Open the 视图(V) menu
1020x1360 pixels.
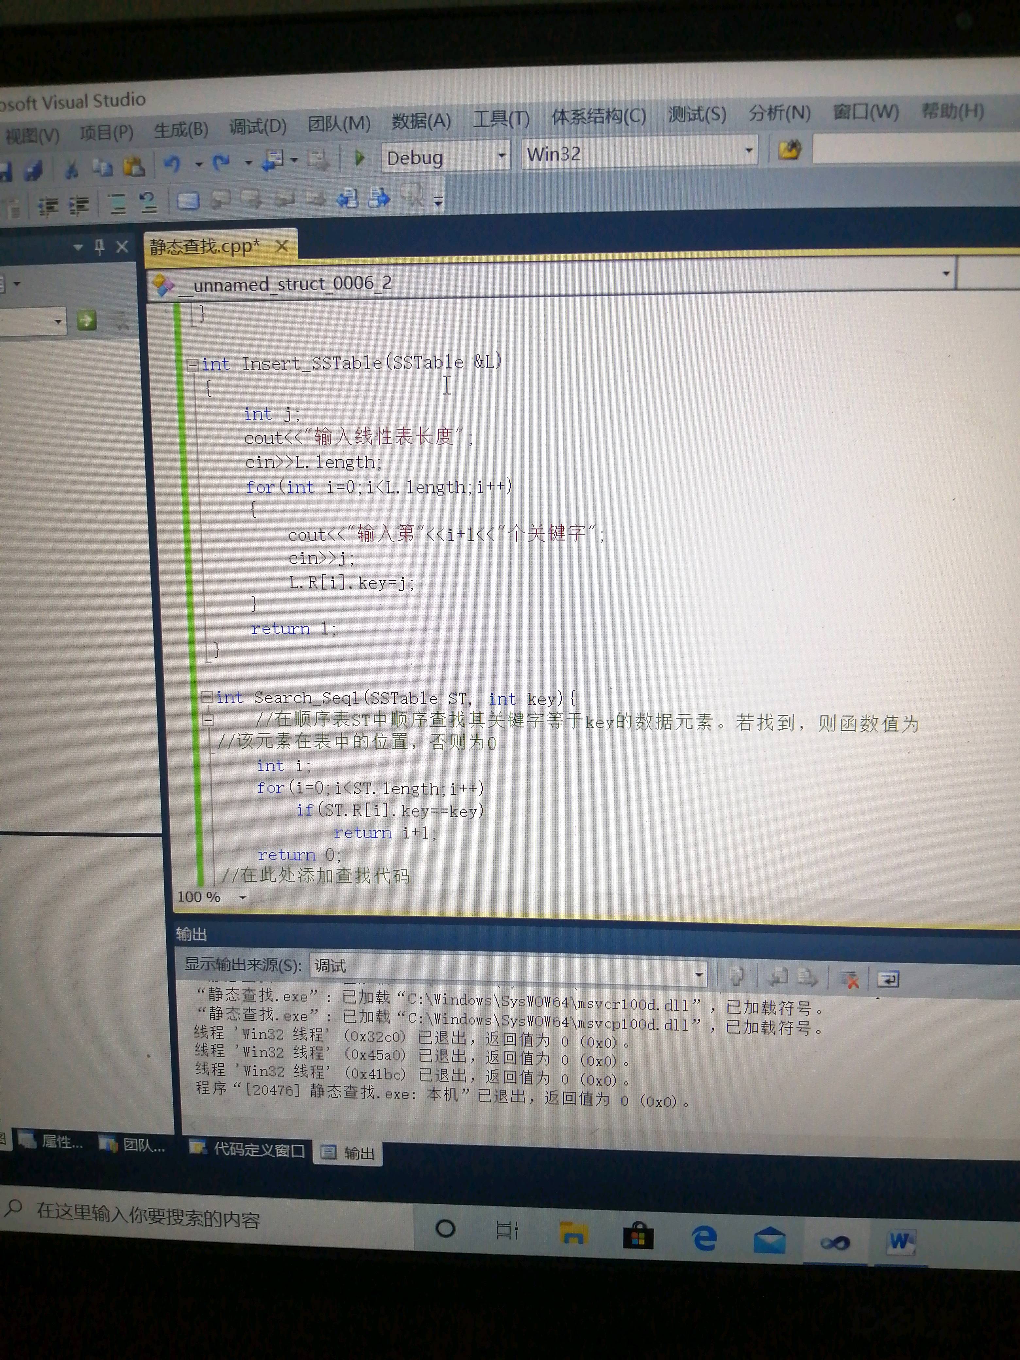[x=33, y=136]
